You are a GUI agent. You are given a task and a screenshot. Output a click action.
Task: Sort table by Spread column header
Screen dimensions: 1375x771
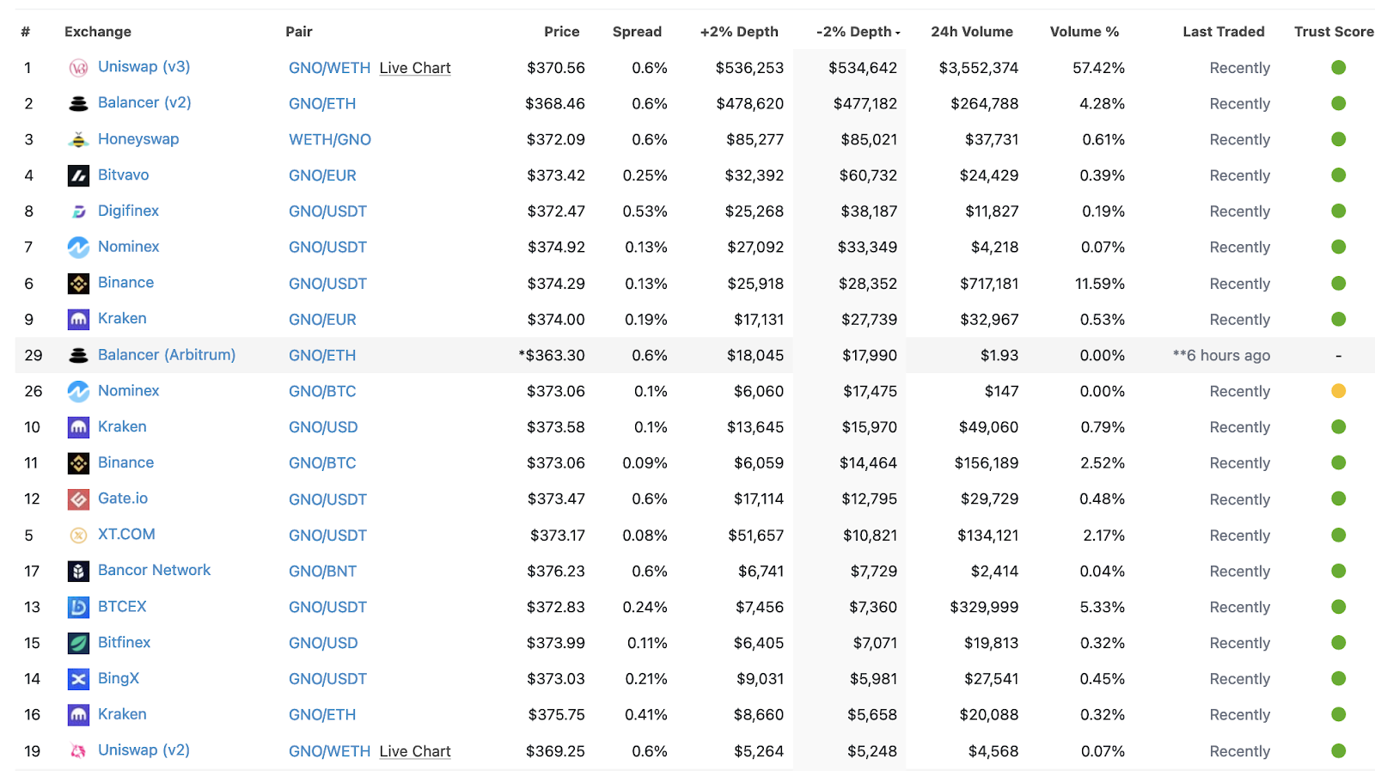coord(637,32)
